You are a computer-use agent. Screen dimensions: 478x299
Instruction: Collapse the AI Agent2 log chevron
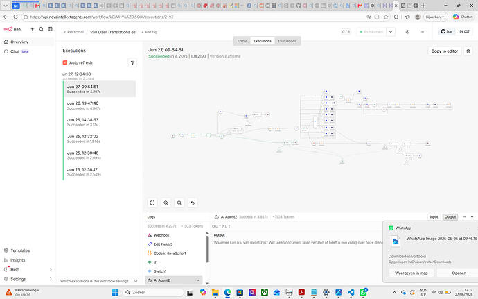click(198, 280)
